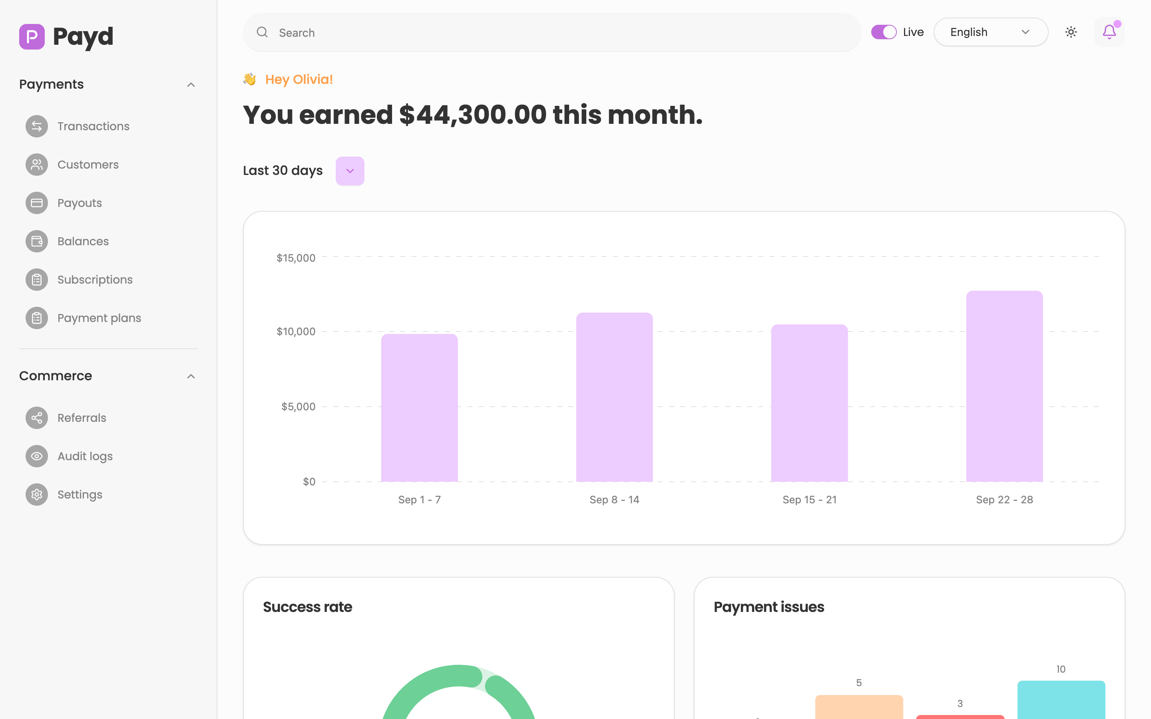Click inside the Search field
This screenshot has width=1151, height=719.
(552, 32)
